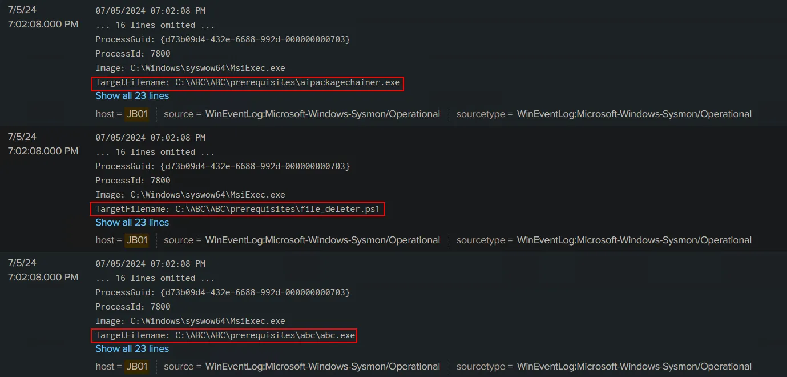Select the abc.exe TargetFilename in third event
Image resolution: width=787 pixels, height=377 pixels.
click(224, 335)
